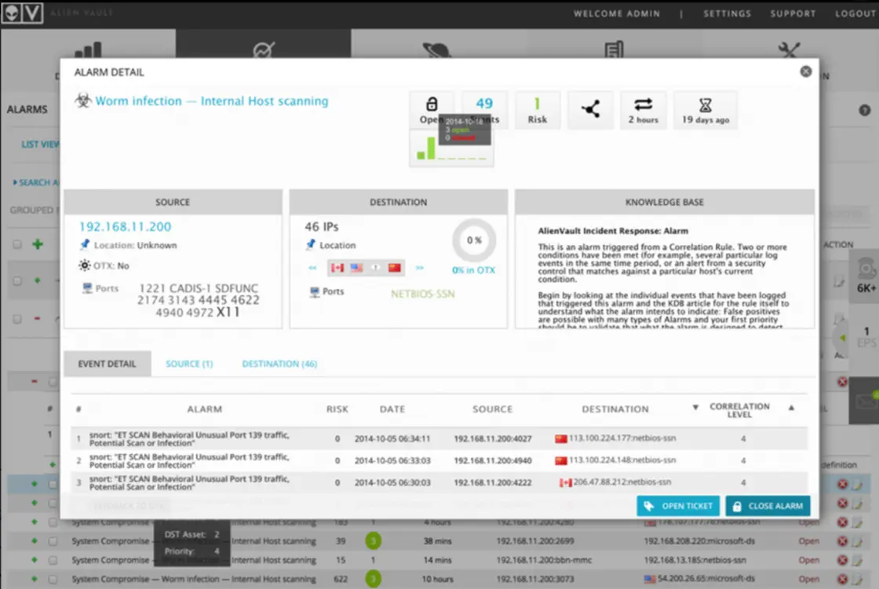The height and width of the screenshot is (589, 879).
Task: Switch to the Destination (46) tab
Action: coord(279,364)
